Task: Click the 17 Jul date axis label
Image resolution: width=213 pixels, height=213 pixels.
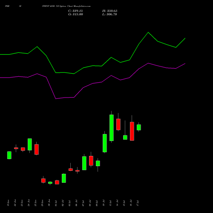Action: [x=138, y=203]
